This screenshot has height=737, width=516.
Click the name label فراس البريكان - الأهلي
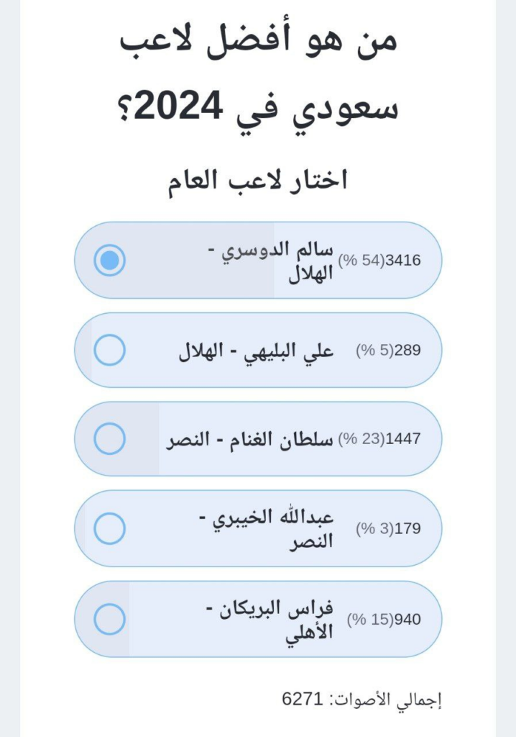(x=272, y=619)
